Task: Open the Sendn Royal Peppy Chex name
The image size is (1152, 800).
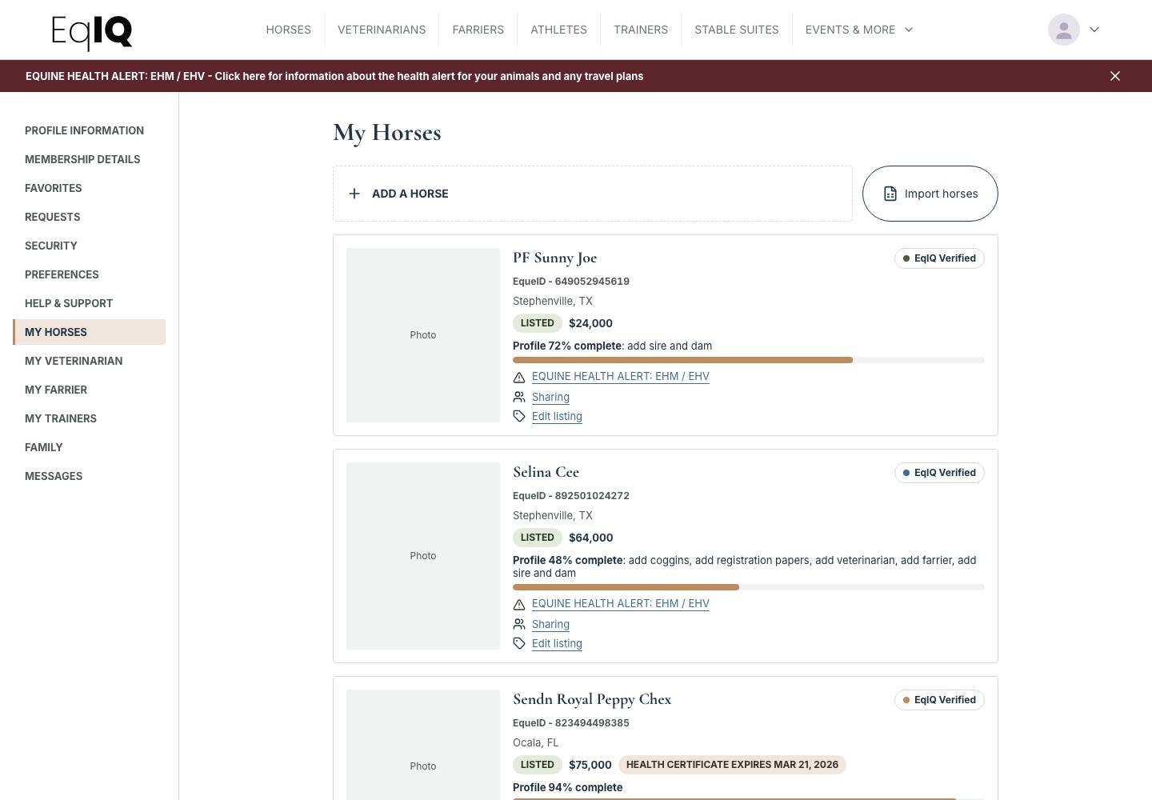Action: 592,699
